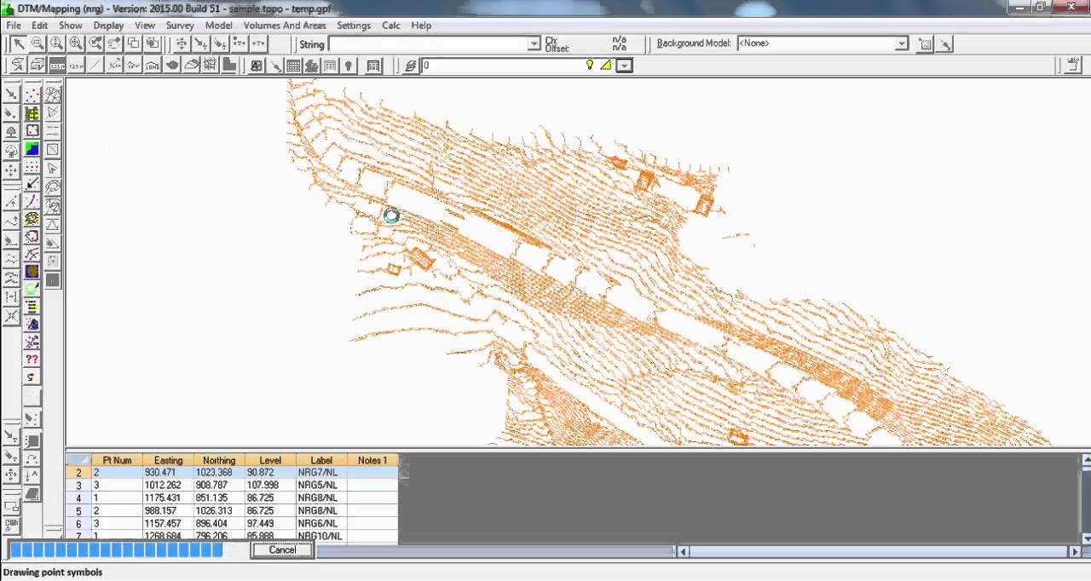Click the yellow striped list tool
Screen dimensions: 1091x581
(x=32, y=308)
